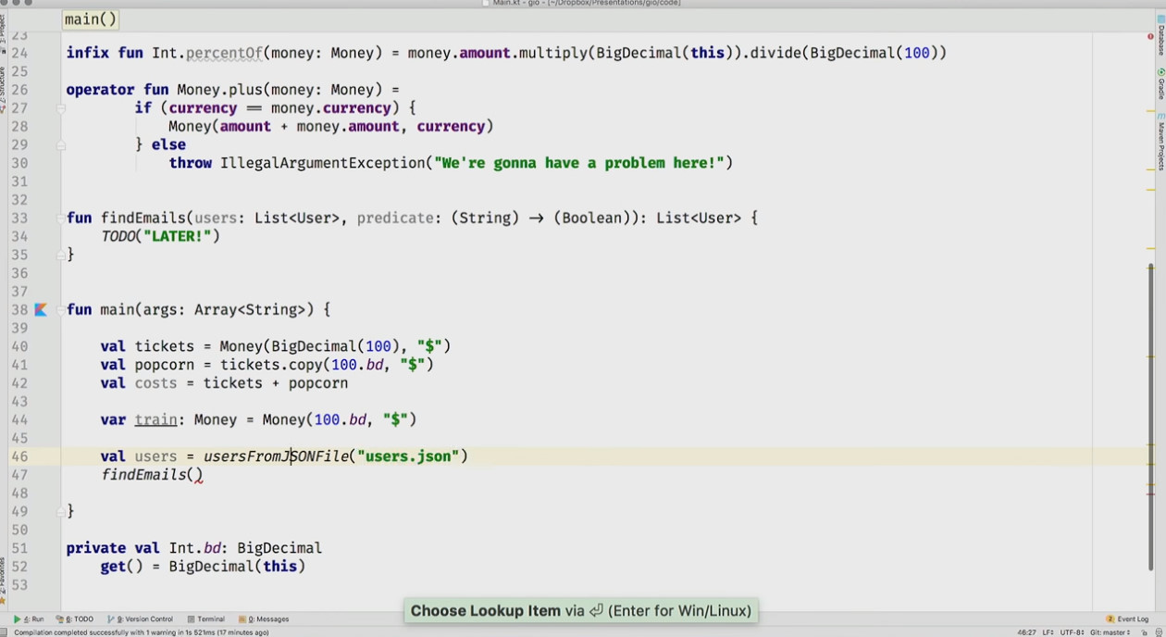Open the Gradle side panel
This screenshot has width=1166, height=637.
coord(1161,84)
